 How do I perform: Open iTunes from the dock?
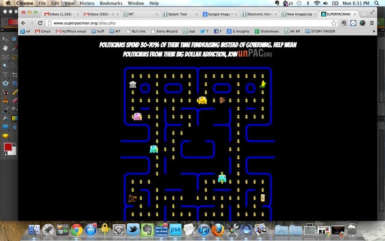point(204,230)
